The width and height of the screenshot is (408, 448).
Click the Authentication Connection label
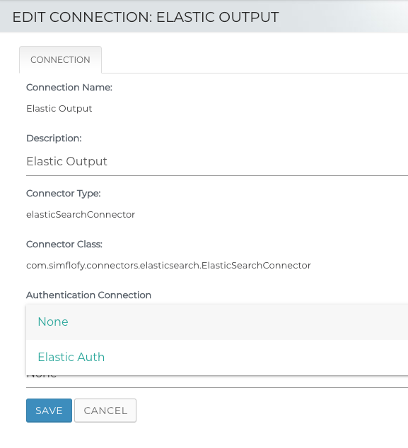(88, 295)
